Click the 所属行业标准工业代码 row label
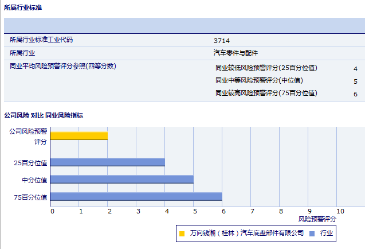This screenshot has width=369, height=249. 41,40
